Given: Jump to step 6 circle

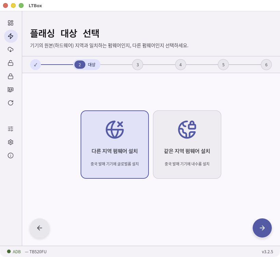Looking at the screenshot, I should point(266,65).
